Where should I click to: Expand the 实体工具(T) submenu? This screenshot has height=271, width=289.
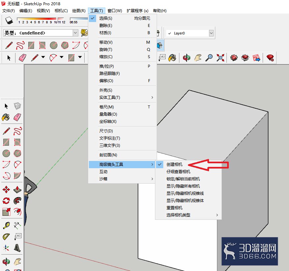(x=122, y=97)
